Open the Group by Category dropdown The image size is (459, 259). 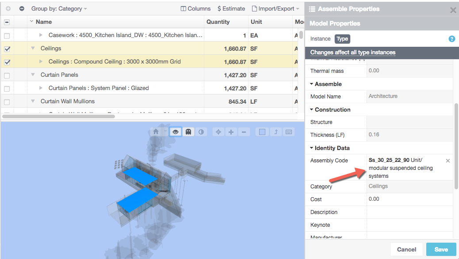point(60,8)
